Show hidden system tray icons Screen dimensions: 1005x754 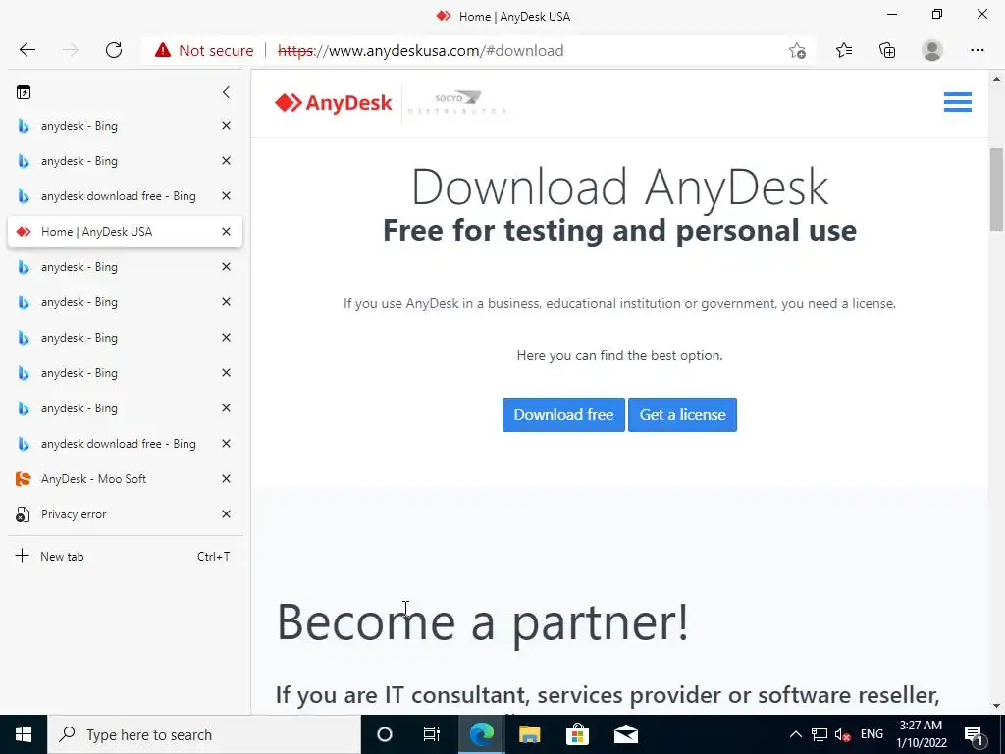(x=795, y=734)
